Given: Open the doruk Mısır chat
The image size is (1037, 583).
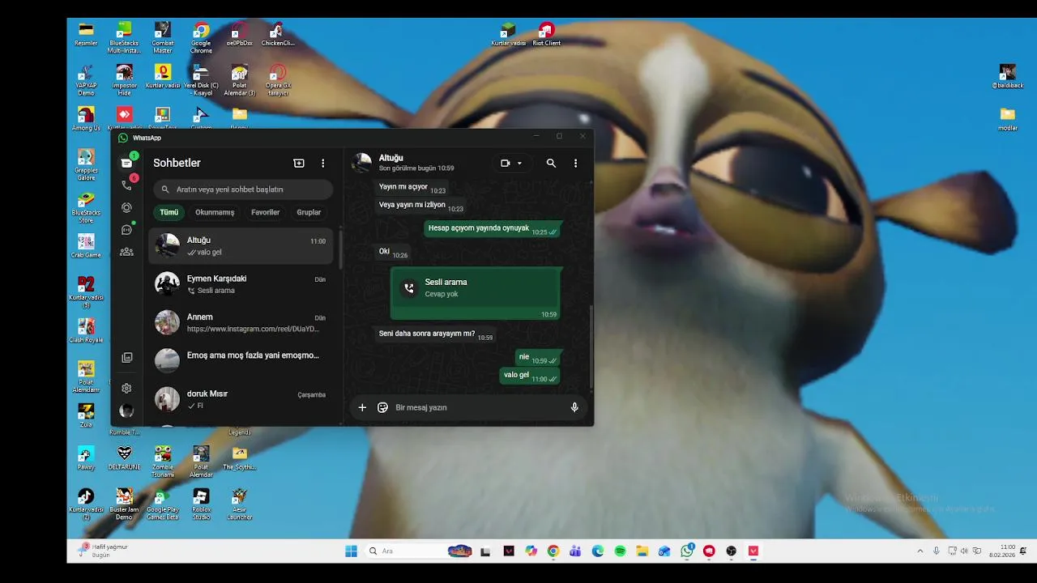Looking at the screenshot, I should (241, 399).
